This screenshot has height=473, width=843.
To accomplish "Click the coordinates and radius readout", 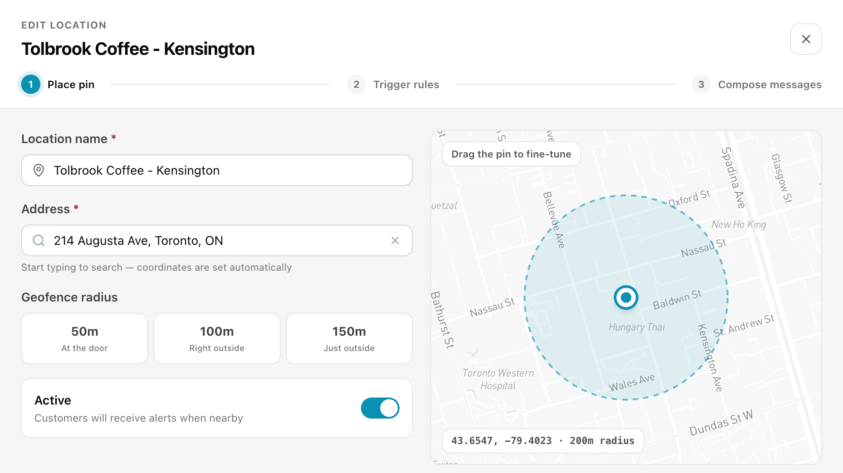I will 543,441.
